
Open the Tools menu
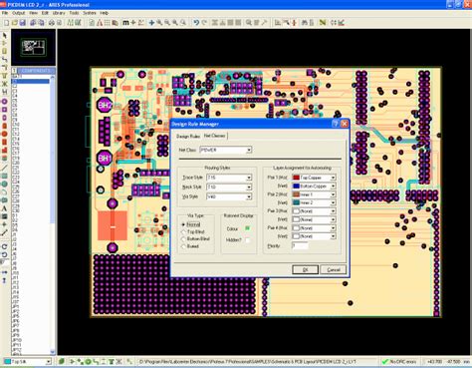tap(74, 13)
